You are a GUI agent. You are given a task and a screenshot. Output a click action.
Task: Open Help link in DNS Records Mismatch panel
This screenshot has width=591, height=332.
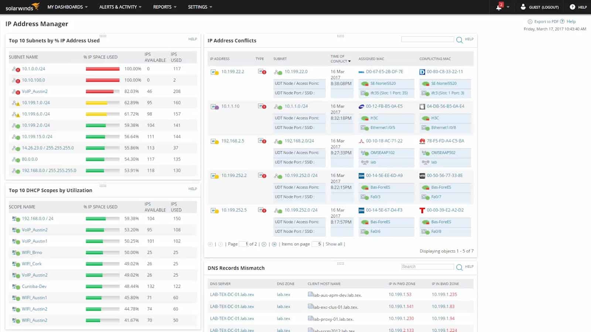coord(469,267)
